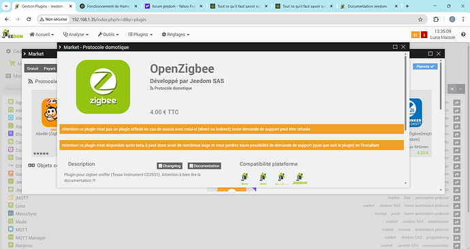Open the Chrome three-dot menu
Viewport: 470px width, 249px height.
click(x=463, y=20)
